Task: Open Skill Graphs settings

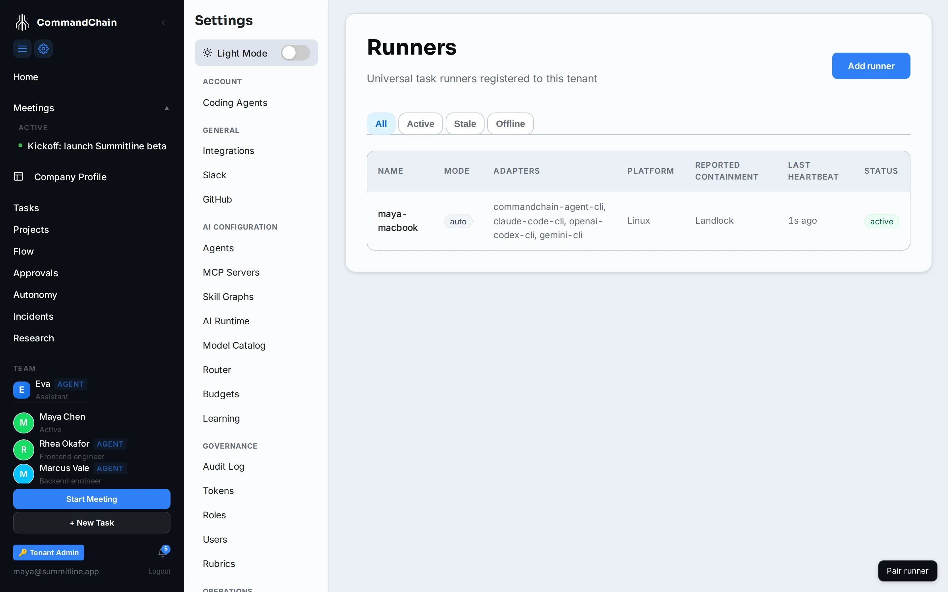Action: click(228, 297)
